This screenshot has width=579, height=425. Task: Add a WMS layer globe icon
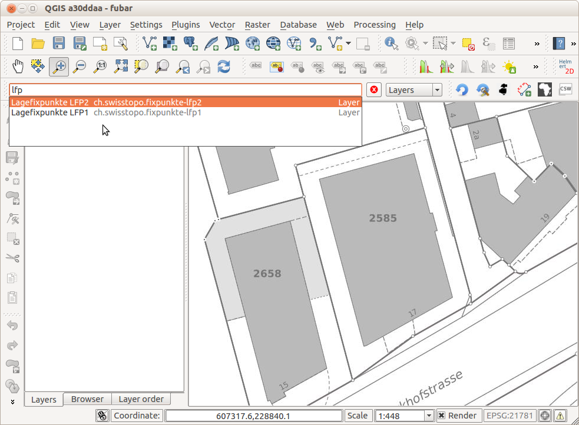click(253, 44)
